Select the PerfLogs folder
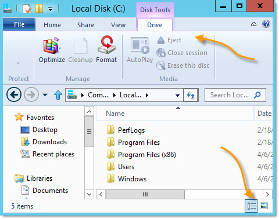The height and width of the screenshot is (219, 279). click(x=126, y=130)
